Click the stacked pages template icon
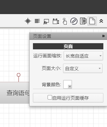The width and height of the screenshot is (107, 127). point(83,21)
